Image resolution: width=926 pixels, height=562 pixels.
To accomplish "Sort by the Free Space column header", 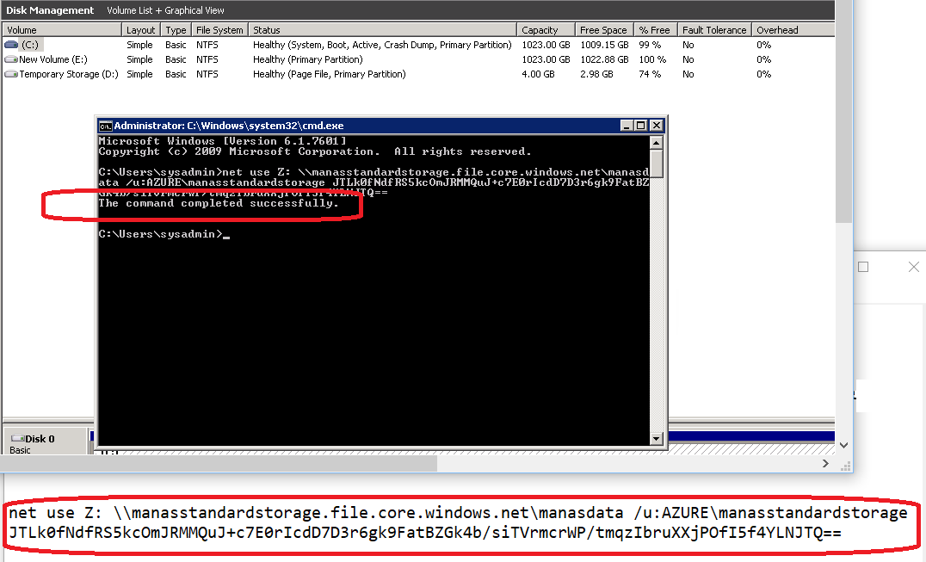I will click(603, 30).
